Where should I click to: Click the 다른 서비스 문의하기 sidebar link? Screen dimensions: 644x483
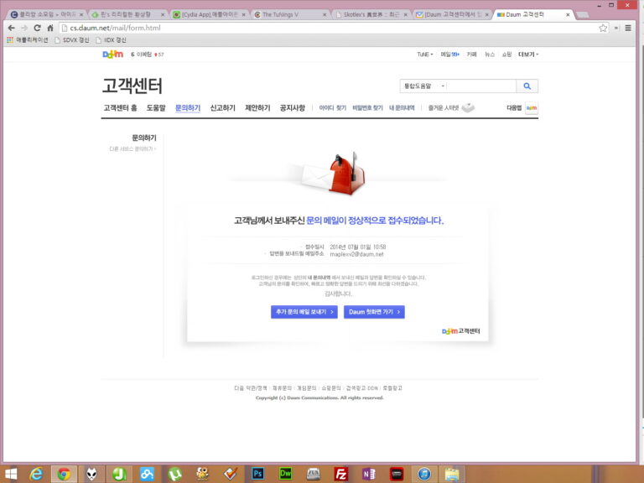coord(132,148)
